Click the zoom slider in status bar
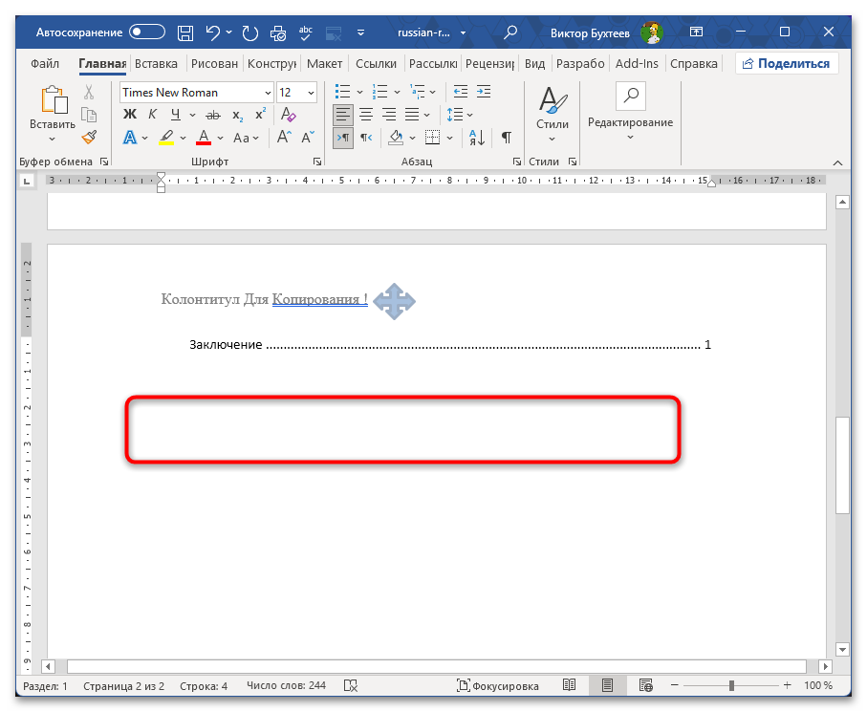 (x=731, y=685)
